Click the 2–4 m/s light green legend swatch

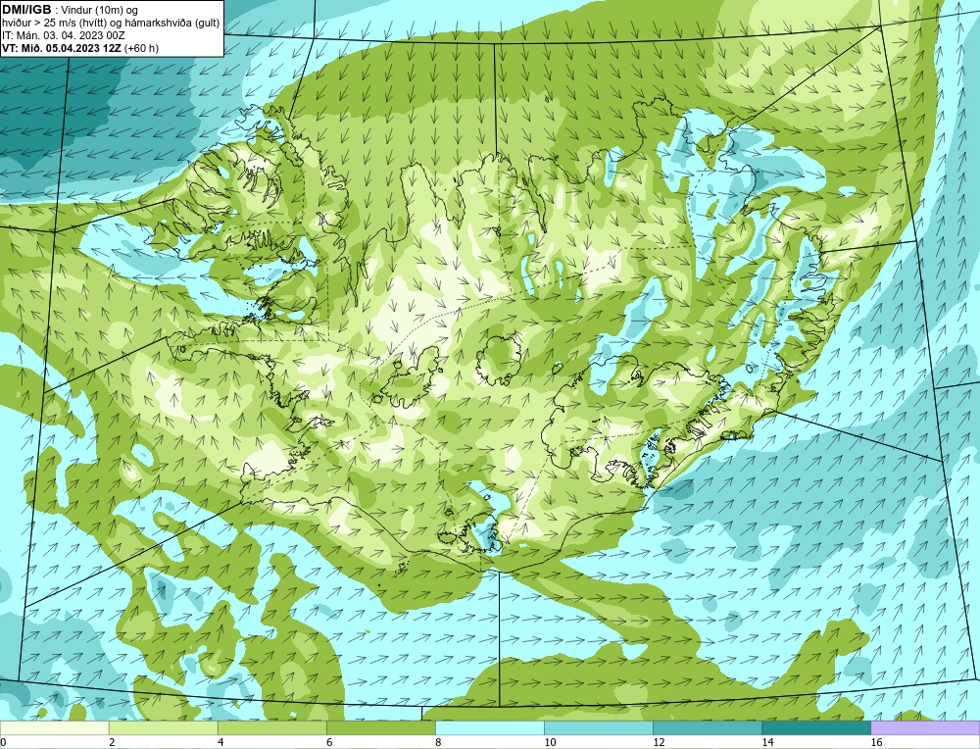coord(163,727)
